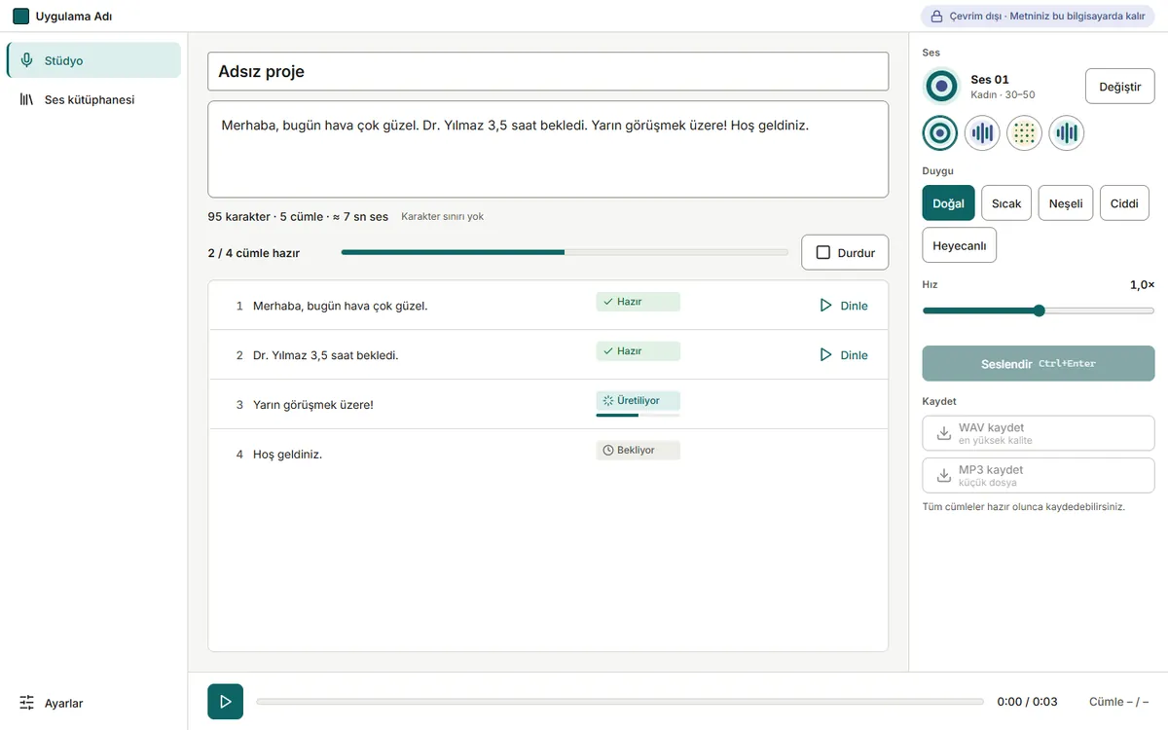Select the first concentric-circle voice avatar

[940, 132]
